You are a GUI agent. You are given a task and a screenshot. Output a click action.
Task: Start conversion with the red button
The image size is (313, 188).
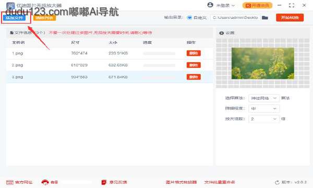tap(290, 18)
